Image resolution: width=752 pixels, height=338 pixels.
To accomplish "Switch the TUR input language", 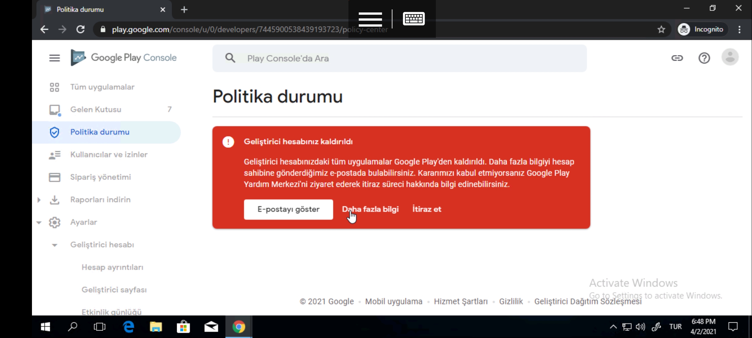I will pyautogui.click(x=676, y=327).
